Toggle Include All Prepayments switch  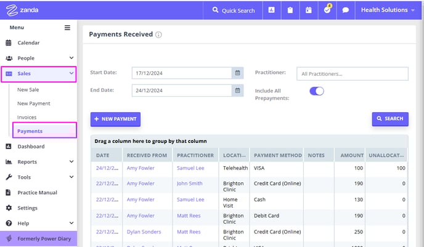(317, 91)
